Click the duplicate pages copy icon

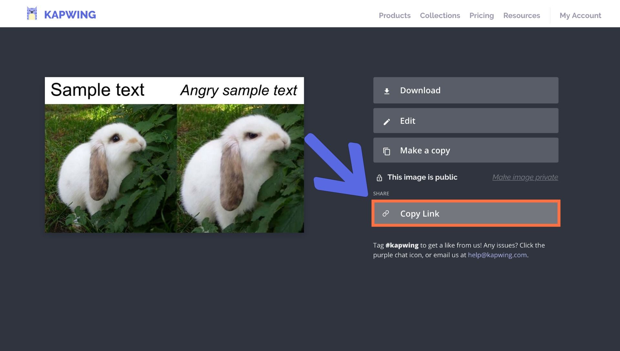click(x=387, y=151)
